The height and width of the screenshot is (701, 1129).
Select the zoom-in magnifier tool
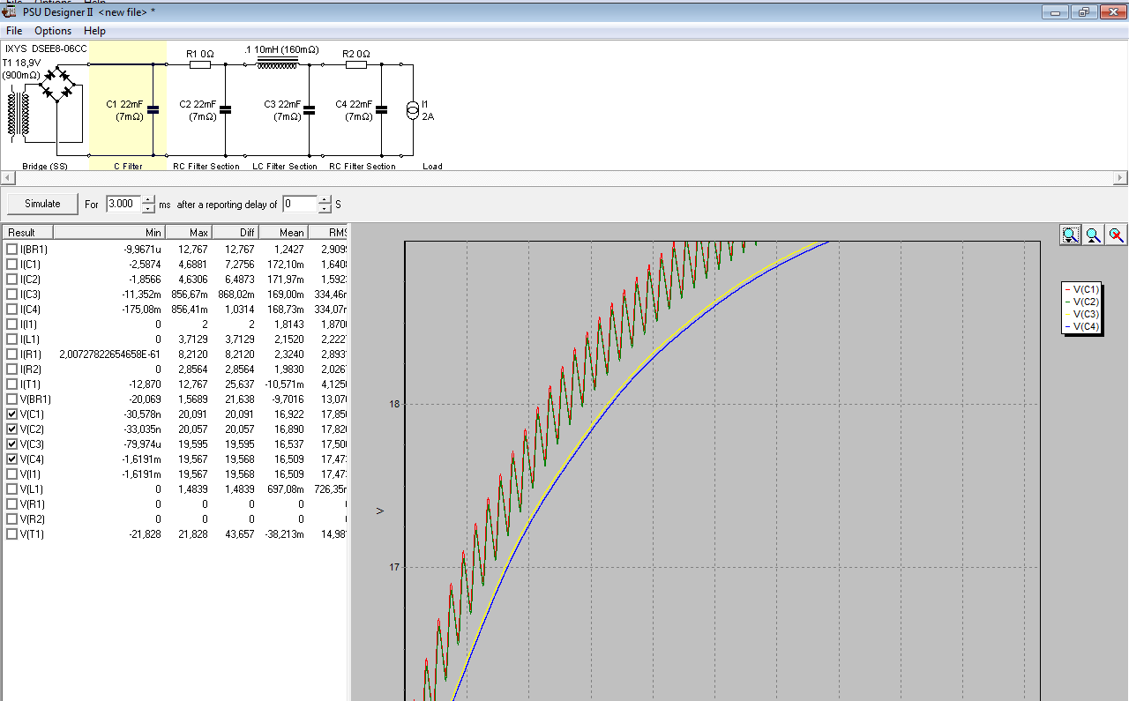(x=1070, y=235)
